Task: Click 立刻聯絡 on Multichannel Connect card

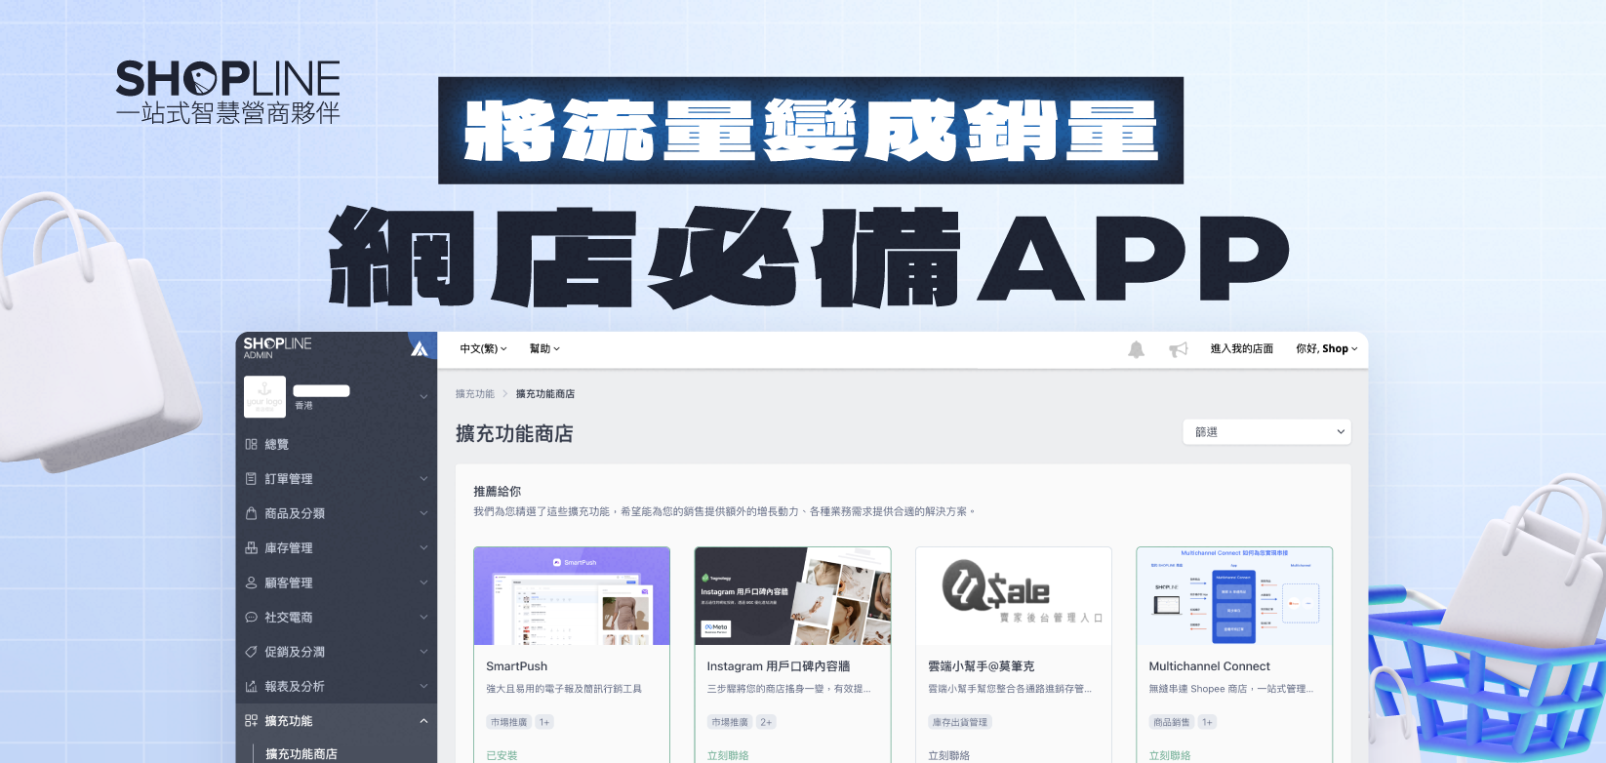Action: click(x=1169, y=755)
